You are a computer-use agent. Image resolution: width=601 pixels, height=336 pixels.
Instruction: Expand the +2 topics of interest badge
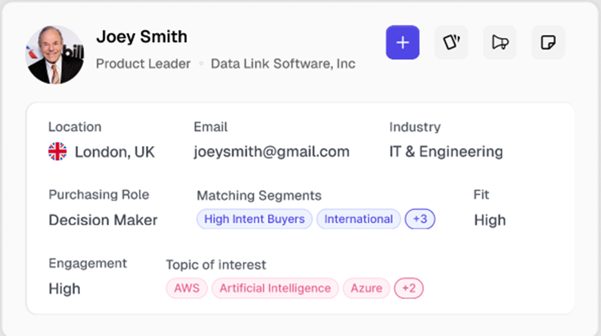[x=409, y=288]
